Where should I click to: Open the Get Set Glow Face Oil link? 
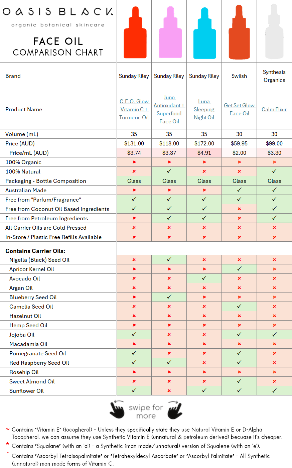(239, 109)
